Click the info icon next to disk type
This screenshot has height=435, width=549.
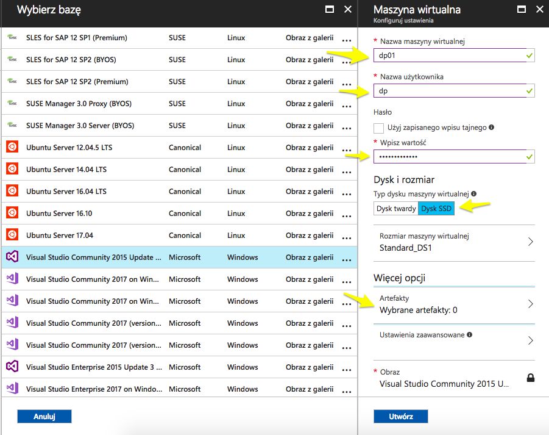coord(473,194)
